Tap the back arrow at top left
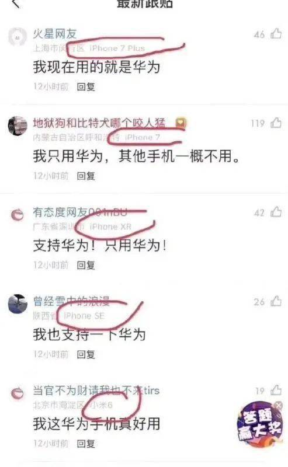The image size is (288, 467). tap(16, 4)
